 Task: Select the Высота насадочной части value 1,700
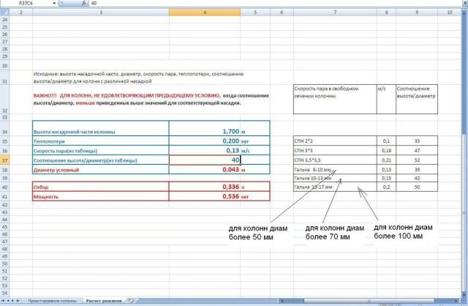click(219, 131)
